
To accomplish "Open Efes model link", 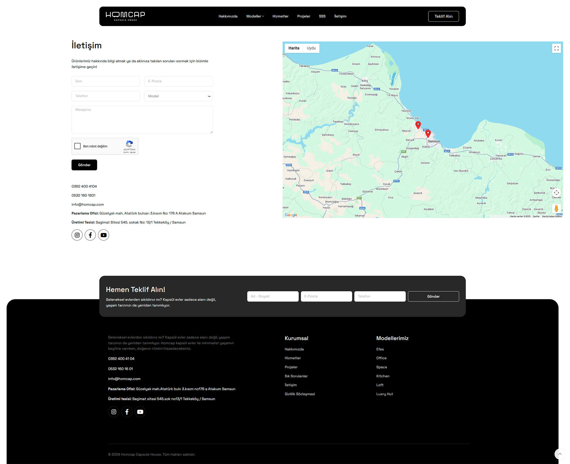I will pyautogui.click(x=380, y=349).
